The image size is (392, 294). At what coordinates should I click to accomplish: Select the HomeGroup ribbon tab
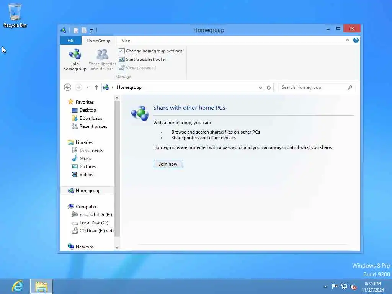point(98,41)
